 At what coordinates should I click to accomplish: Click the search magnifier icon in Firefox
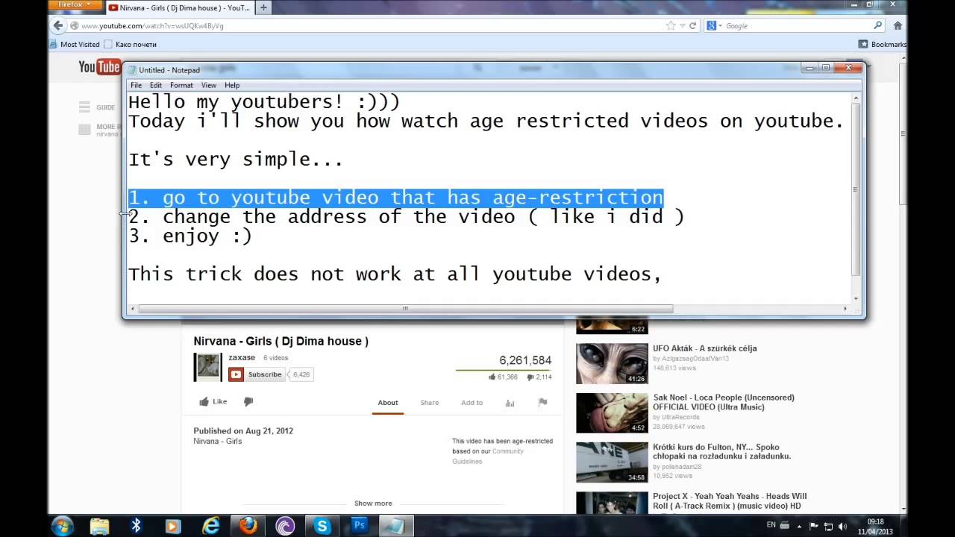coord(877,25)
